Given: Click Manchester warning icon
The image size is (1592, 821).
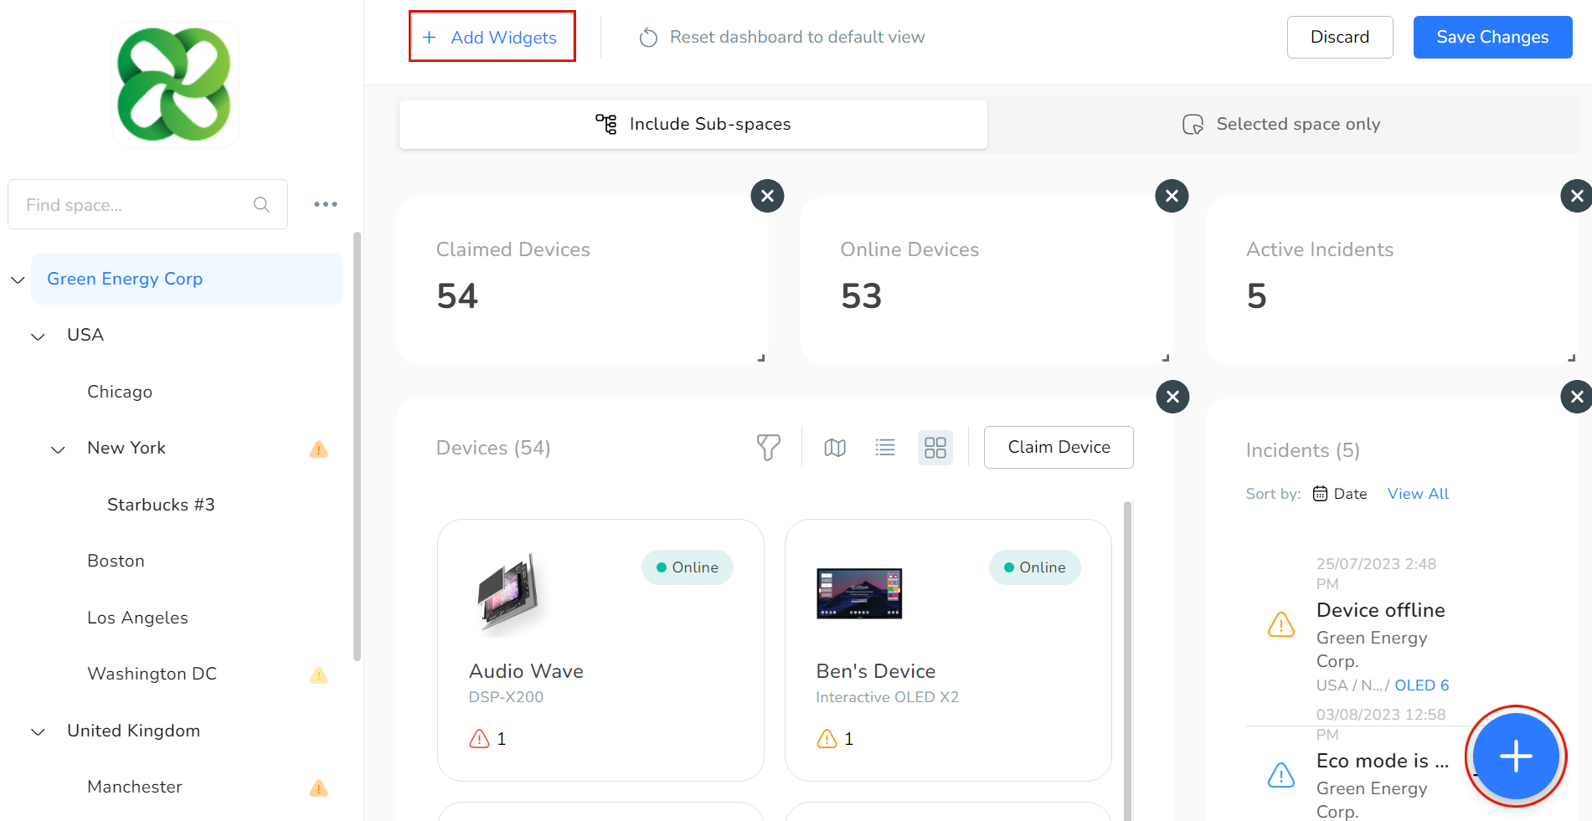Looking at the screenshot, I should point(319,788).
